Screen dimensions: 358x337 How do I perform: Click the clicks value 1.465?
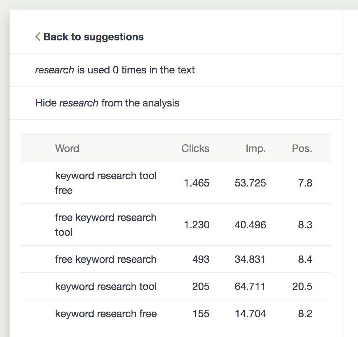196,183
